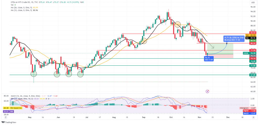Click the red 80.50 price level label
The height and width of the screenshot is (125, 259).
coord(253,43)
